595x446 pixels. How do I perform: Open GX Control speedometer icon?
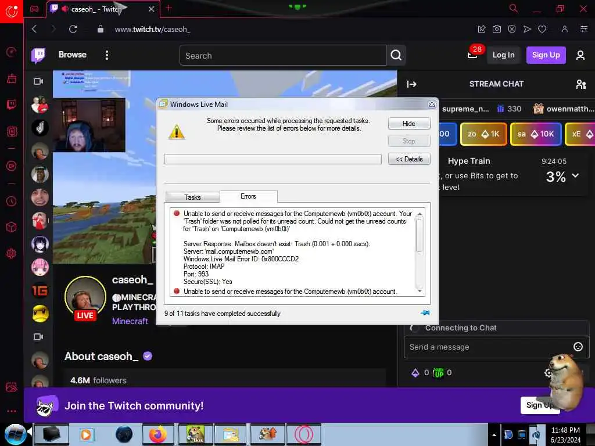(12, 52)
